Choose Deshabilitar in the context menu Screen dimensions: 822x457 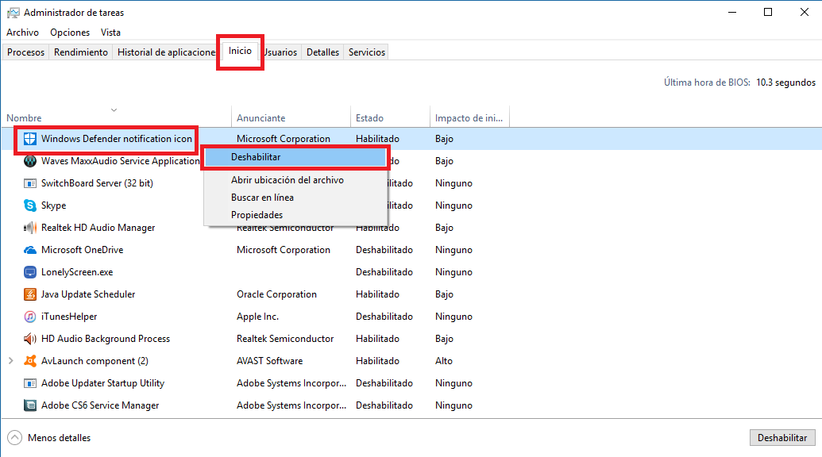[x=295, y=157]
